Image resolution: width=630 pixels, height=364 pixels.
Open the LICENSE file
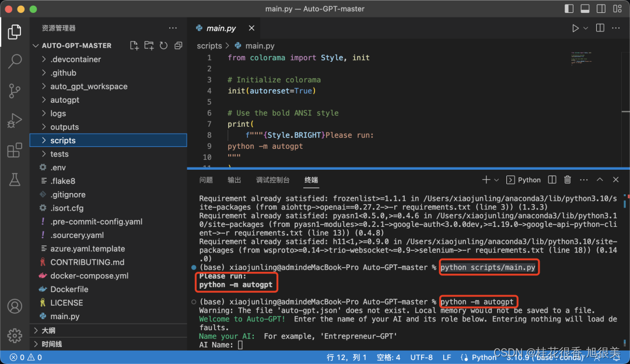(x=108, y=303)
